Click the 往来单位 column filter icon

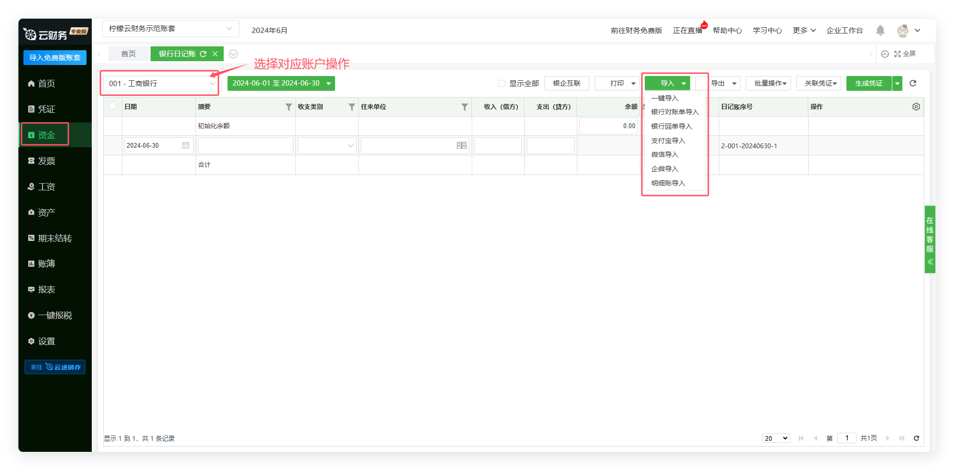pyautogui.click(x=464, y=107)
